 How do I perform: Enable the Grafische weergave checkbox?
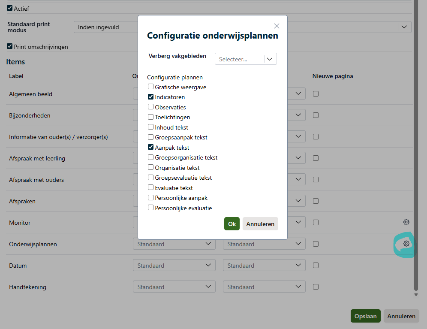point(151,87)
